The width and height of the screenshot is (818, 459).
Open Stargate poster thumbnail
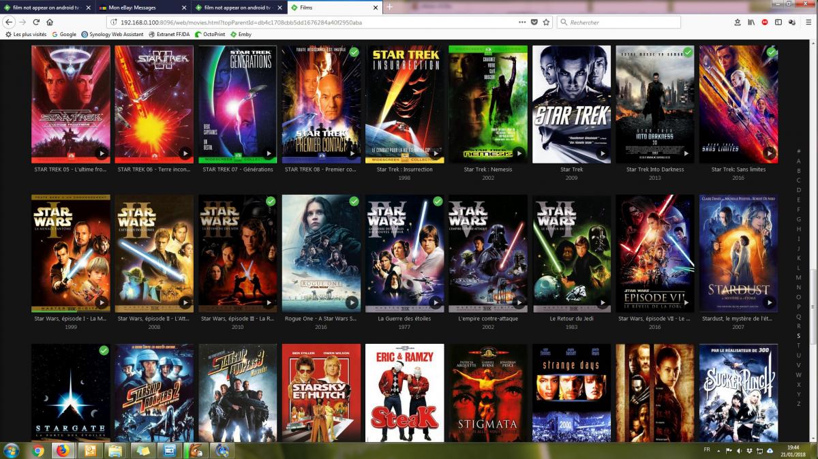(x=71, y=393)
